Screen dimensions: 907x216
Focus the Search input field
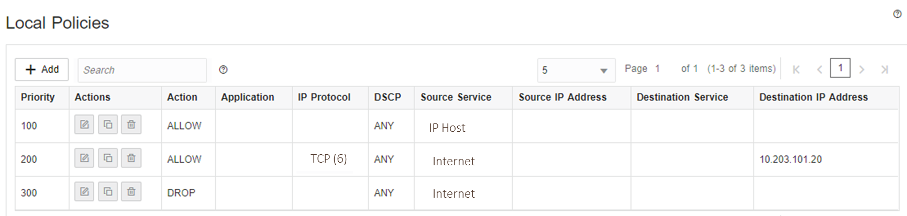coord(142,70)
